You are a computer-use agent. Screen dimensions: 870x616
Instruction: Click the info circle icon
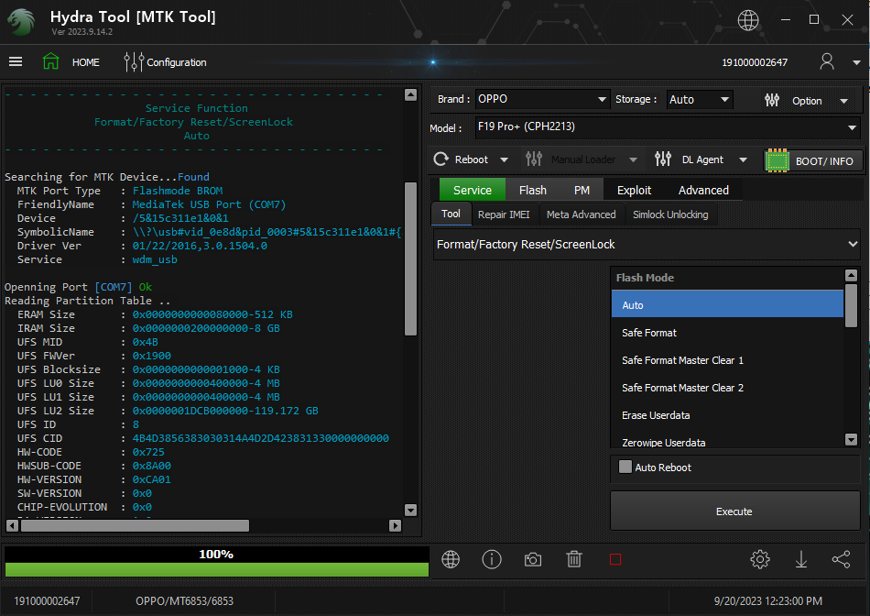492,559
